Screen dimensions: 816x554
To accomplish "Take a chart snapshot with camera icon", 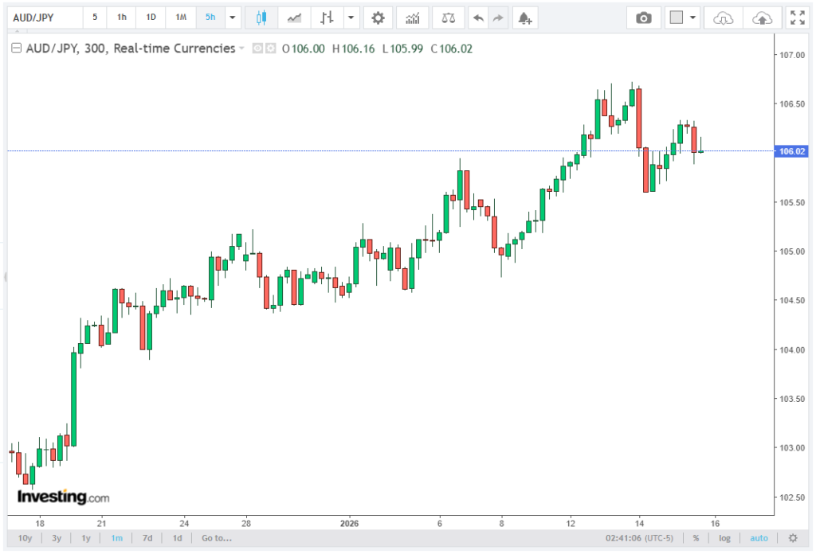I will (x=643, y=18).
